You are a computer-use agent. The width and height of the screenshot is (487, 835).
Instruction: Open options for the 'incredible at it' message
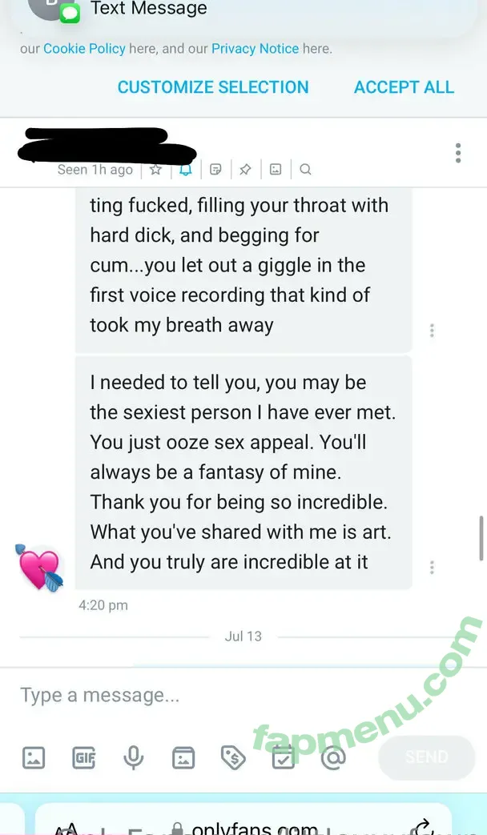432,567
